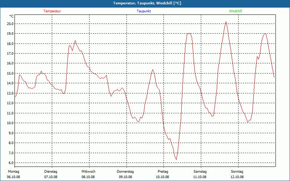Click the 17,0 y-axis value

click(10, 53)
